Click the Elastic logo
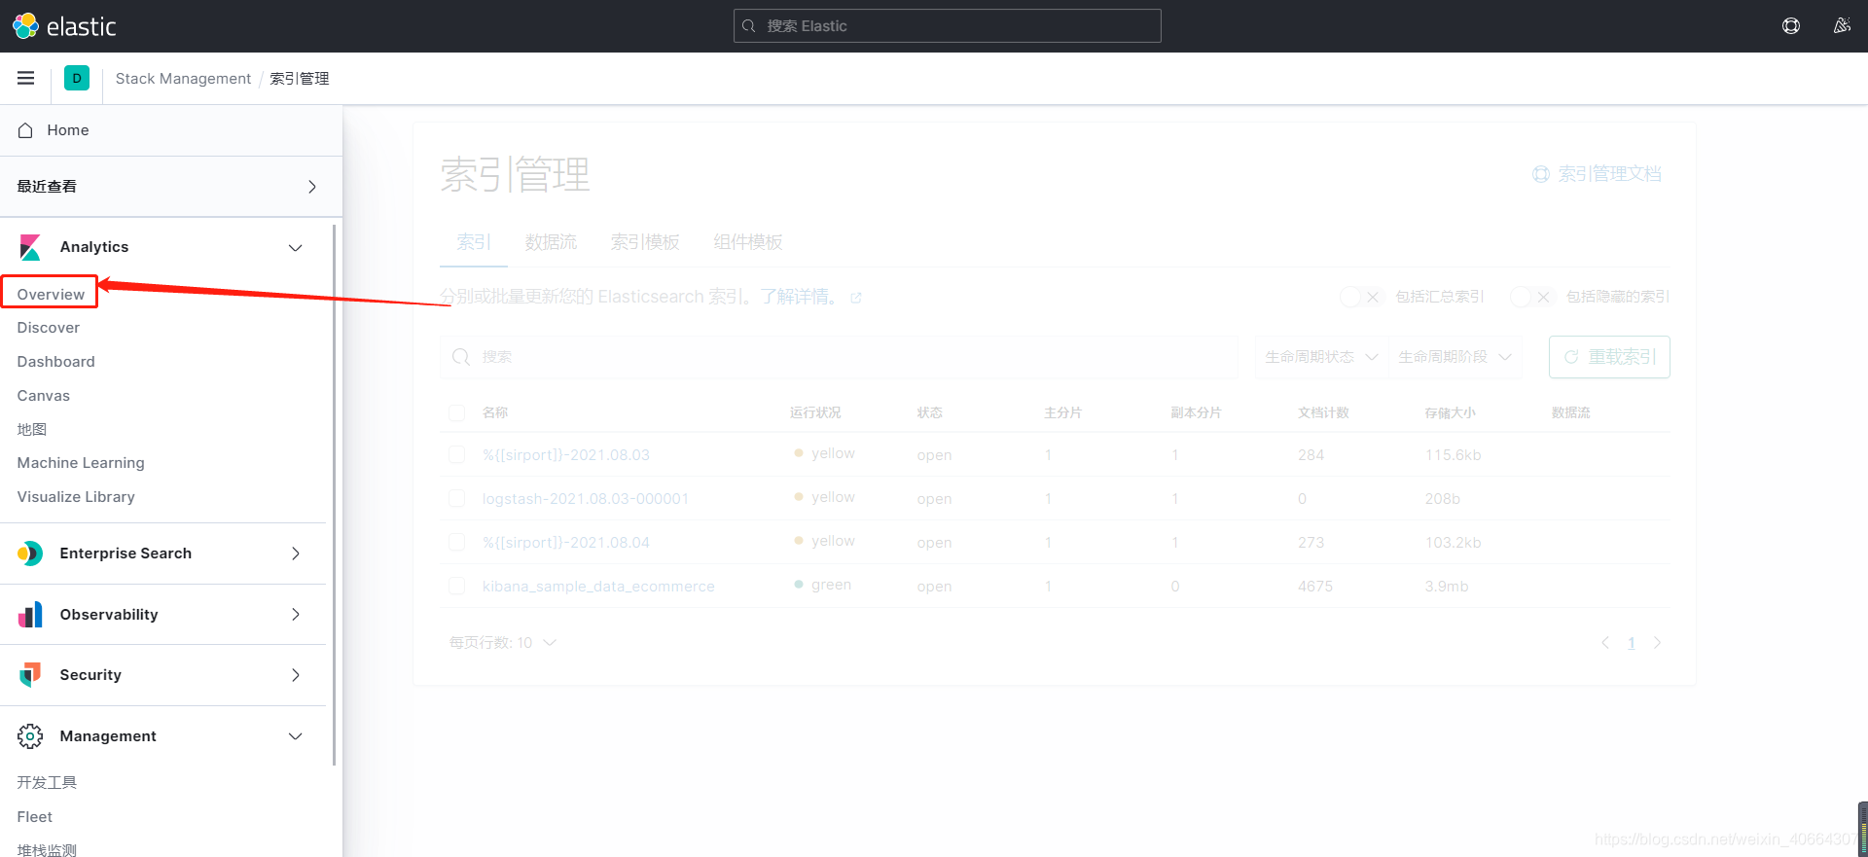 [64, 26]
